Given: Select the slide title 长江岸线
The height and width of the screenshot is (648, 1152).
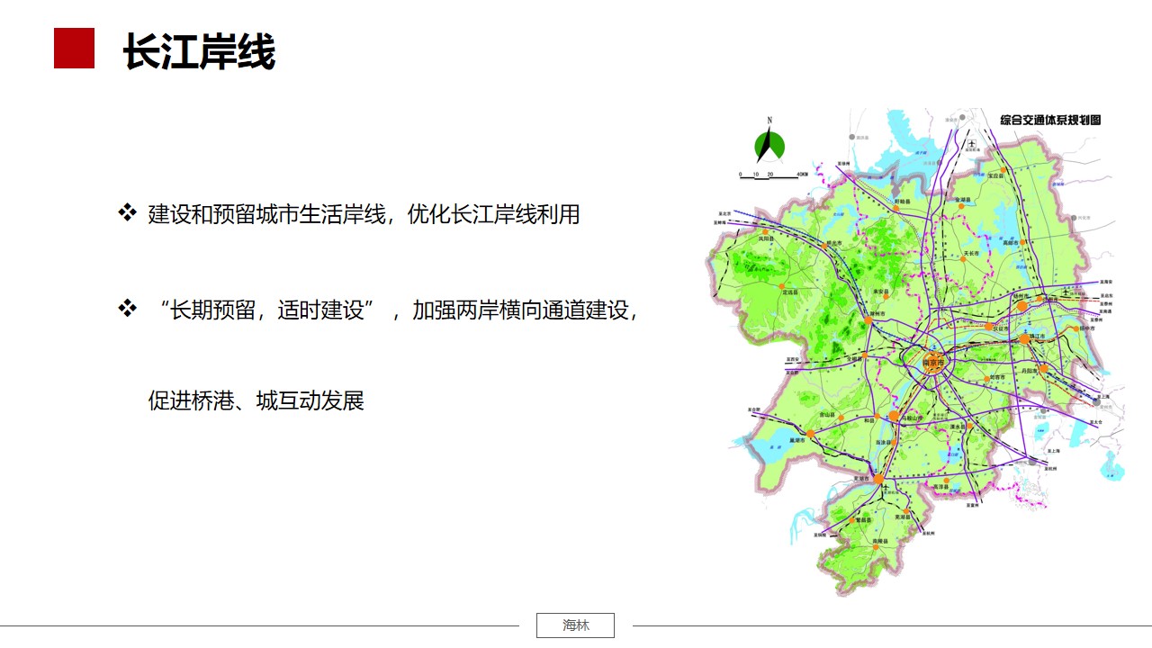Looking at the screenshot, I should tap(199, 52).
